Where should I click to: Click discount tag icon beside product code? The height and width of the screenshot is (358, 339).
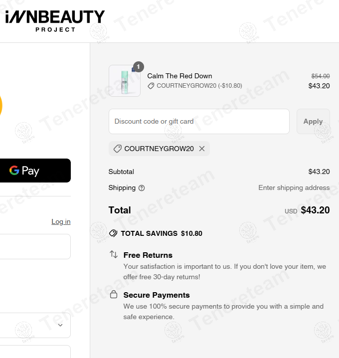(x=151, y=86)
